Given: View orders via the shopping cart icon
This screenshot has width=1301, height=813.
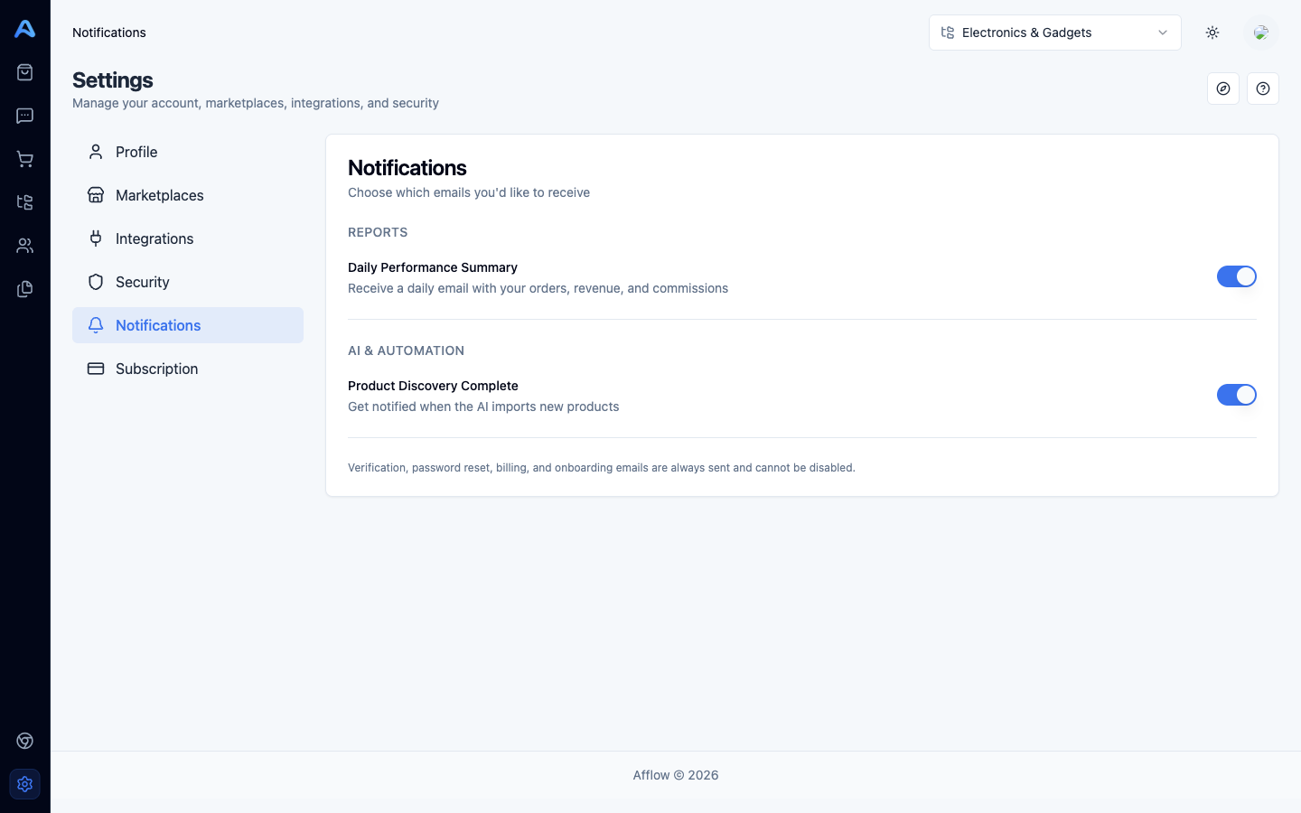Looking at the screenshot, I should pyautogui.click(x=24, y=158).
